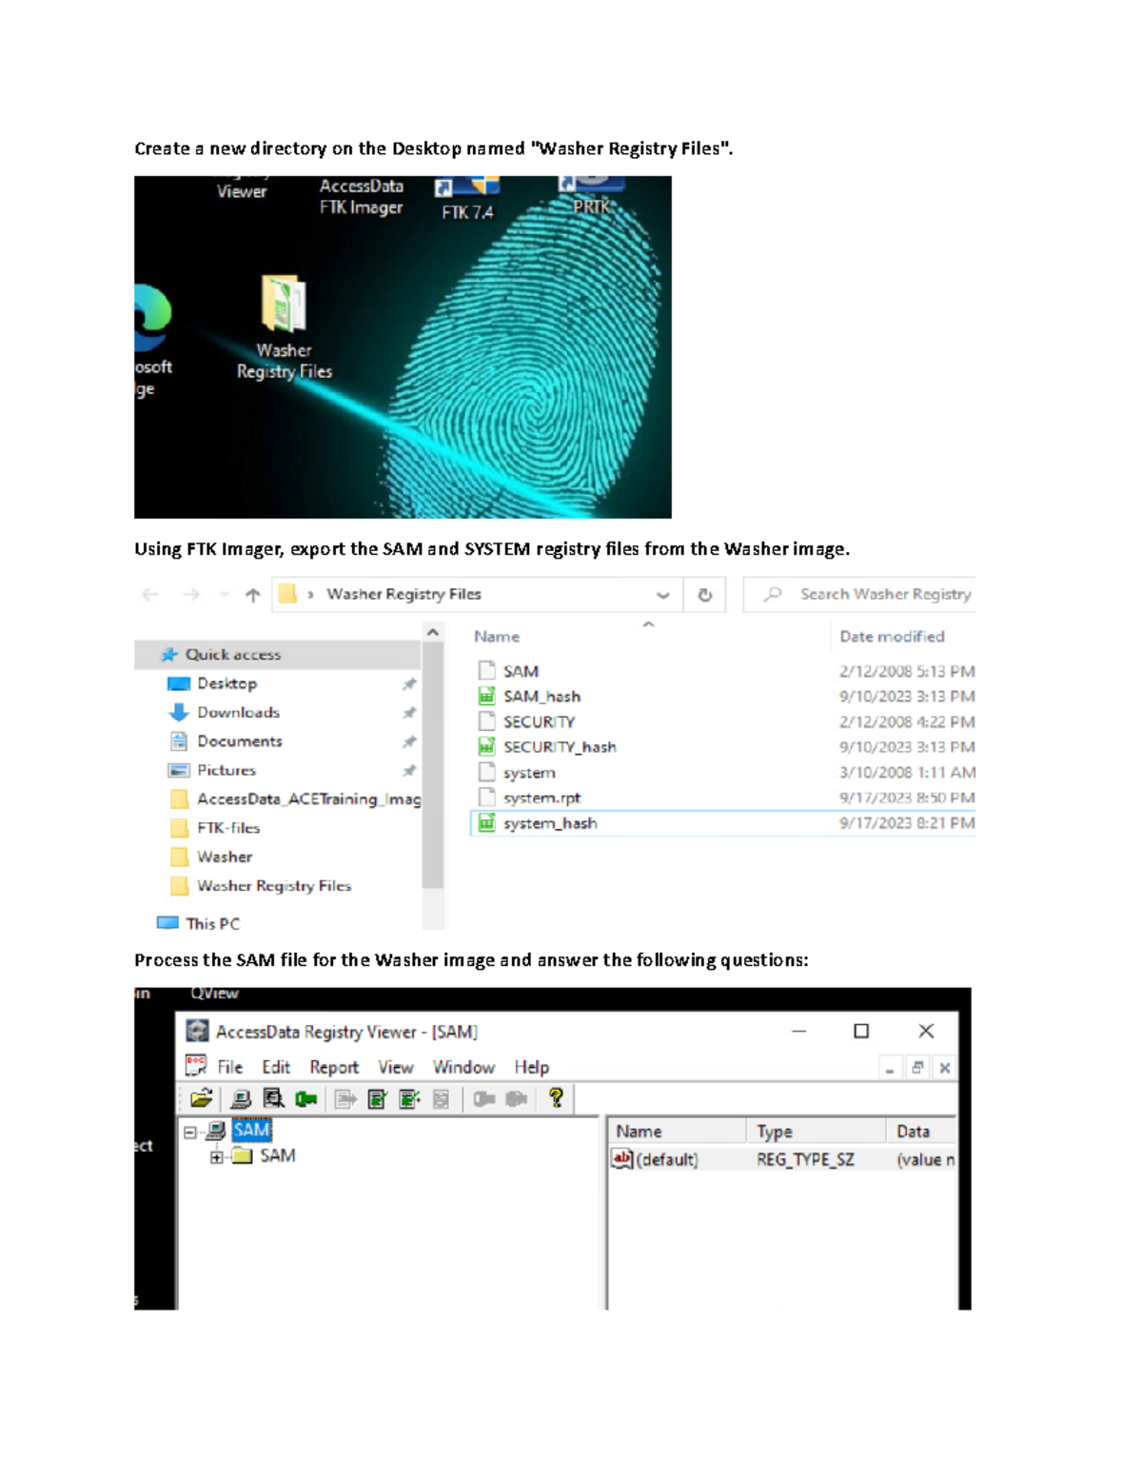This screenshot has width=1142, height=1478.
Task: Open the Report menu in Registry Viewer
Action: tap(334, 1067)
